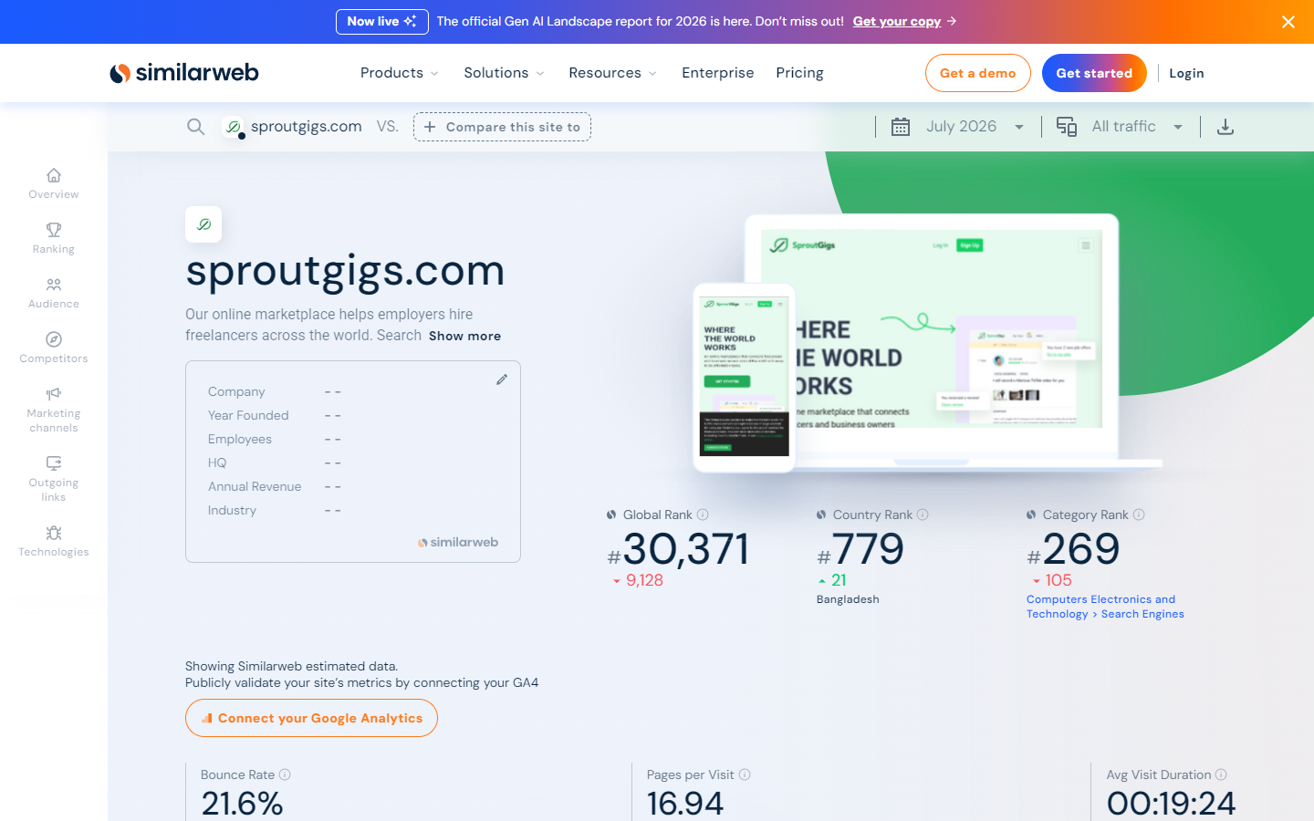Click the info icon next to Avg Visit Duration
Screen dimensions: 1314x821
point(1221,774)
